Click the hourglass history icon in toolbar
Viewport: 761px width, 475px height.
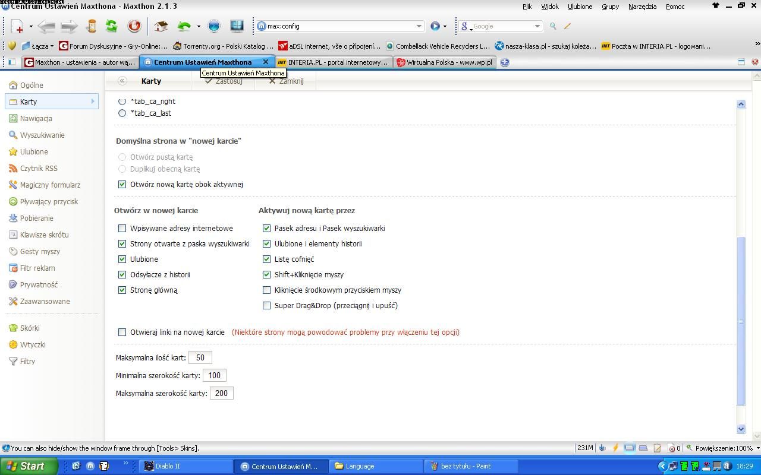tap(91, 26)
